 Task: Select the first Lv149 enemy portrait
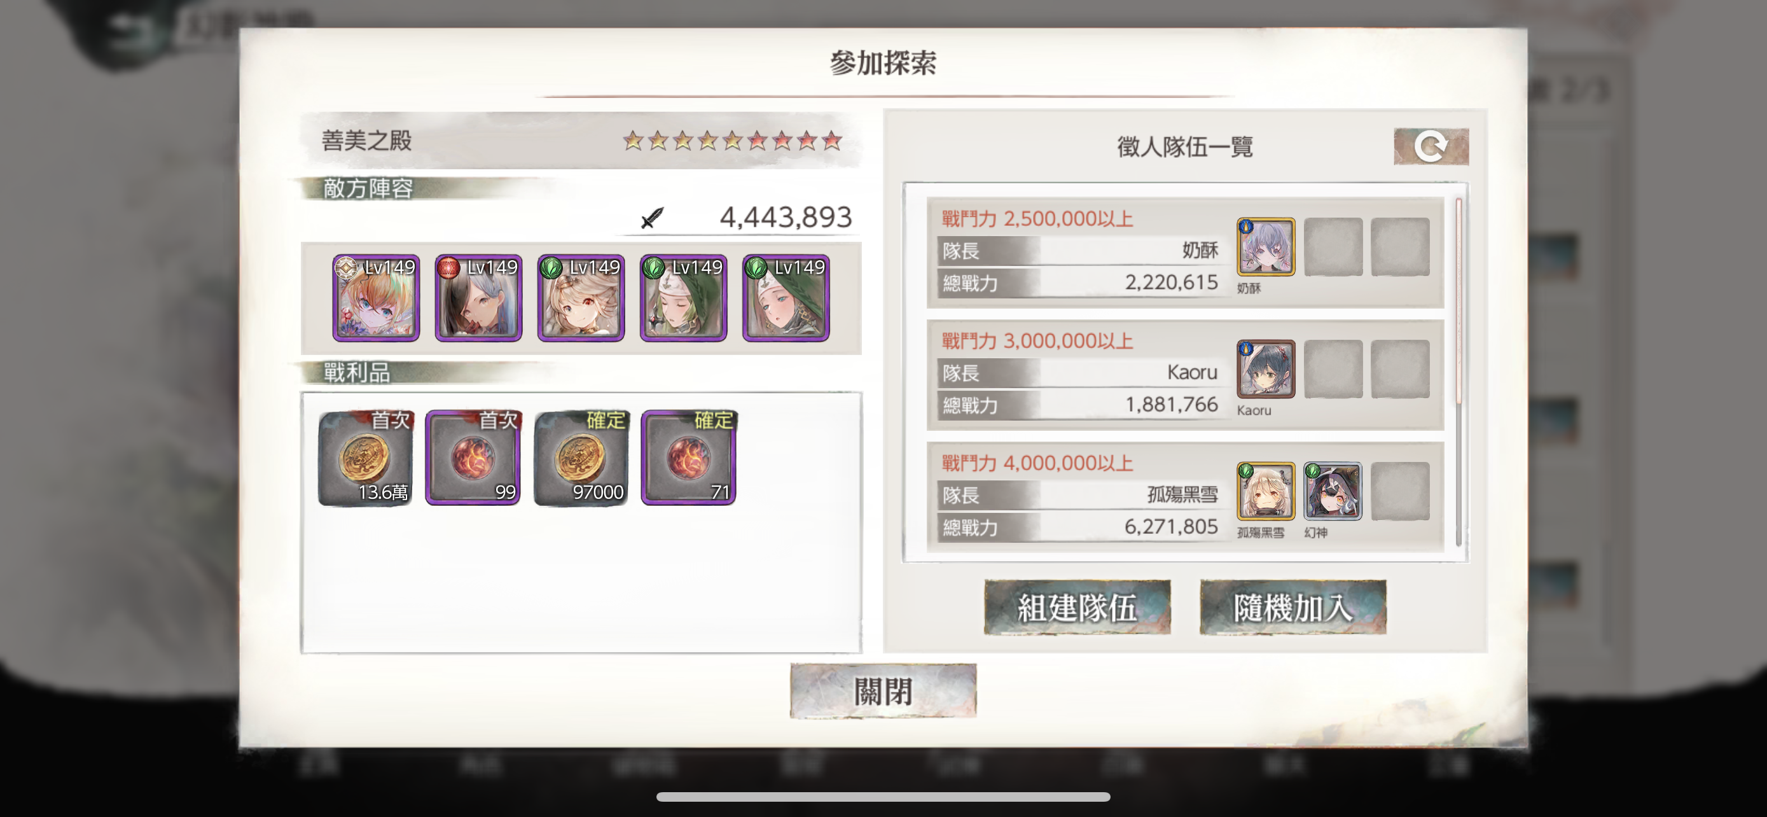[376, 298]
